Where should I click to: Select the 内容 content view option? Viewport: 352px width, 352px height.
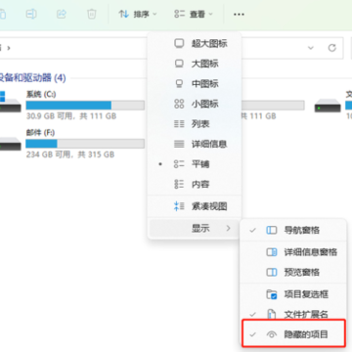point(195,184)
